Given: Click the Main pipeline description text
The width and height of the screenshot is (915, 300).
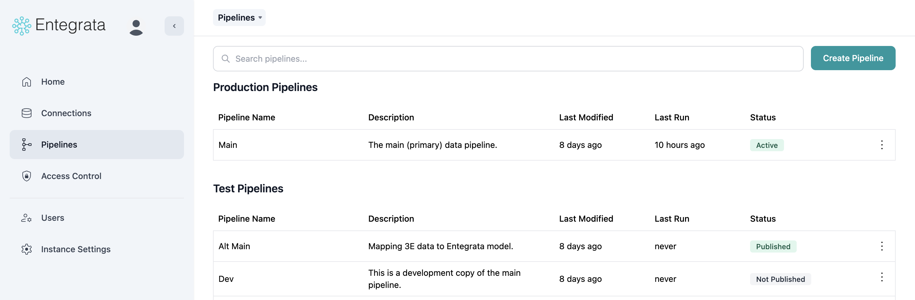Looking at the screenshot, I should [433, 145].
